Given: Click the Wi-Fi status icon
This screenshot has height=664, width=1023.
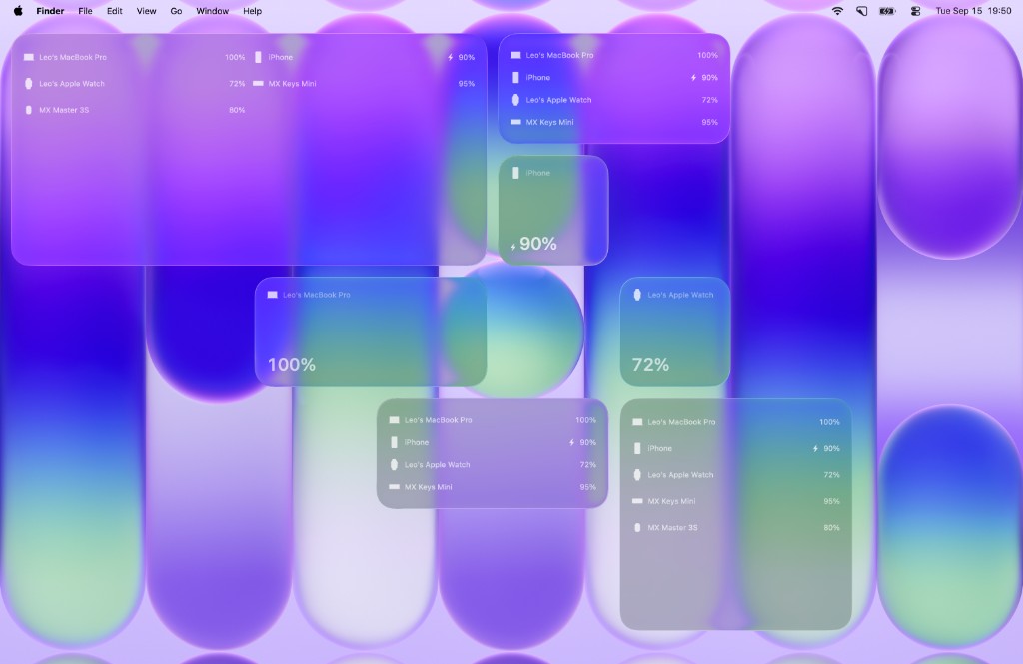Looking at the screenshot, I should [x=837, y=10].
